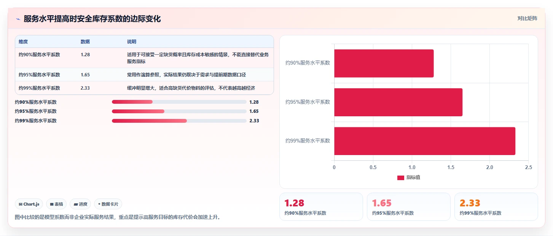Click description starting 缓冲明显增大
The image size is (553, 236).
click(x=191, y=88)
